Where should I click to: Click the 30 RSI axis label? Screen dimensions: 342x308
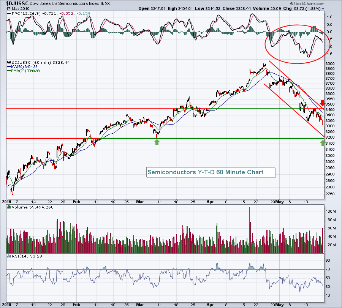click(328, 287)
